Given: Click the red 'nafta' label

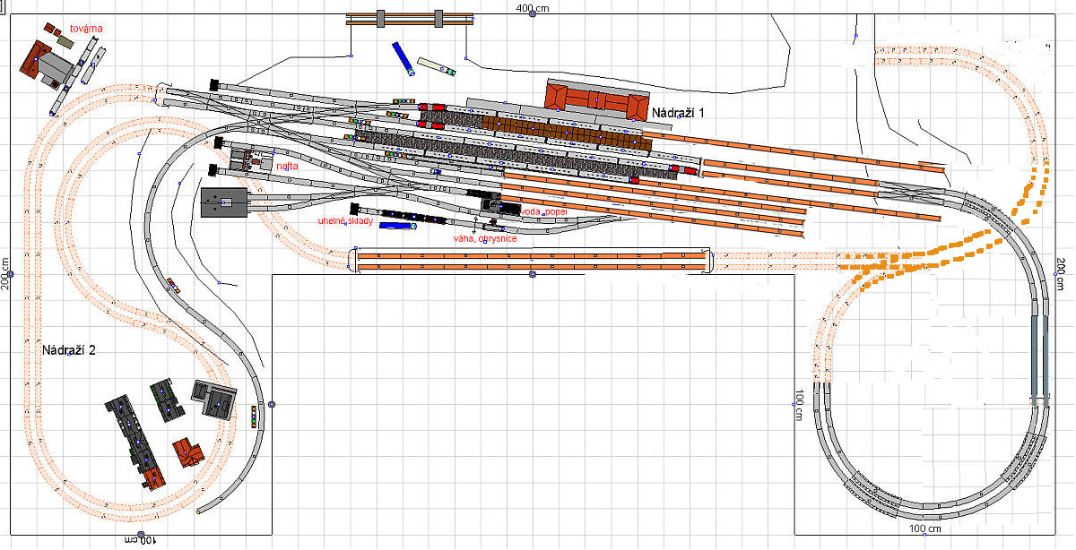Looking at the screenshot, I should pos(288,166).
